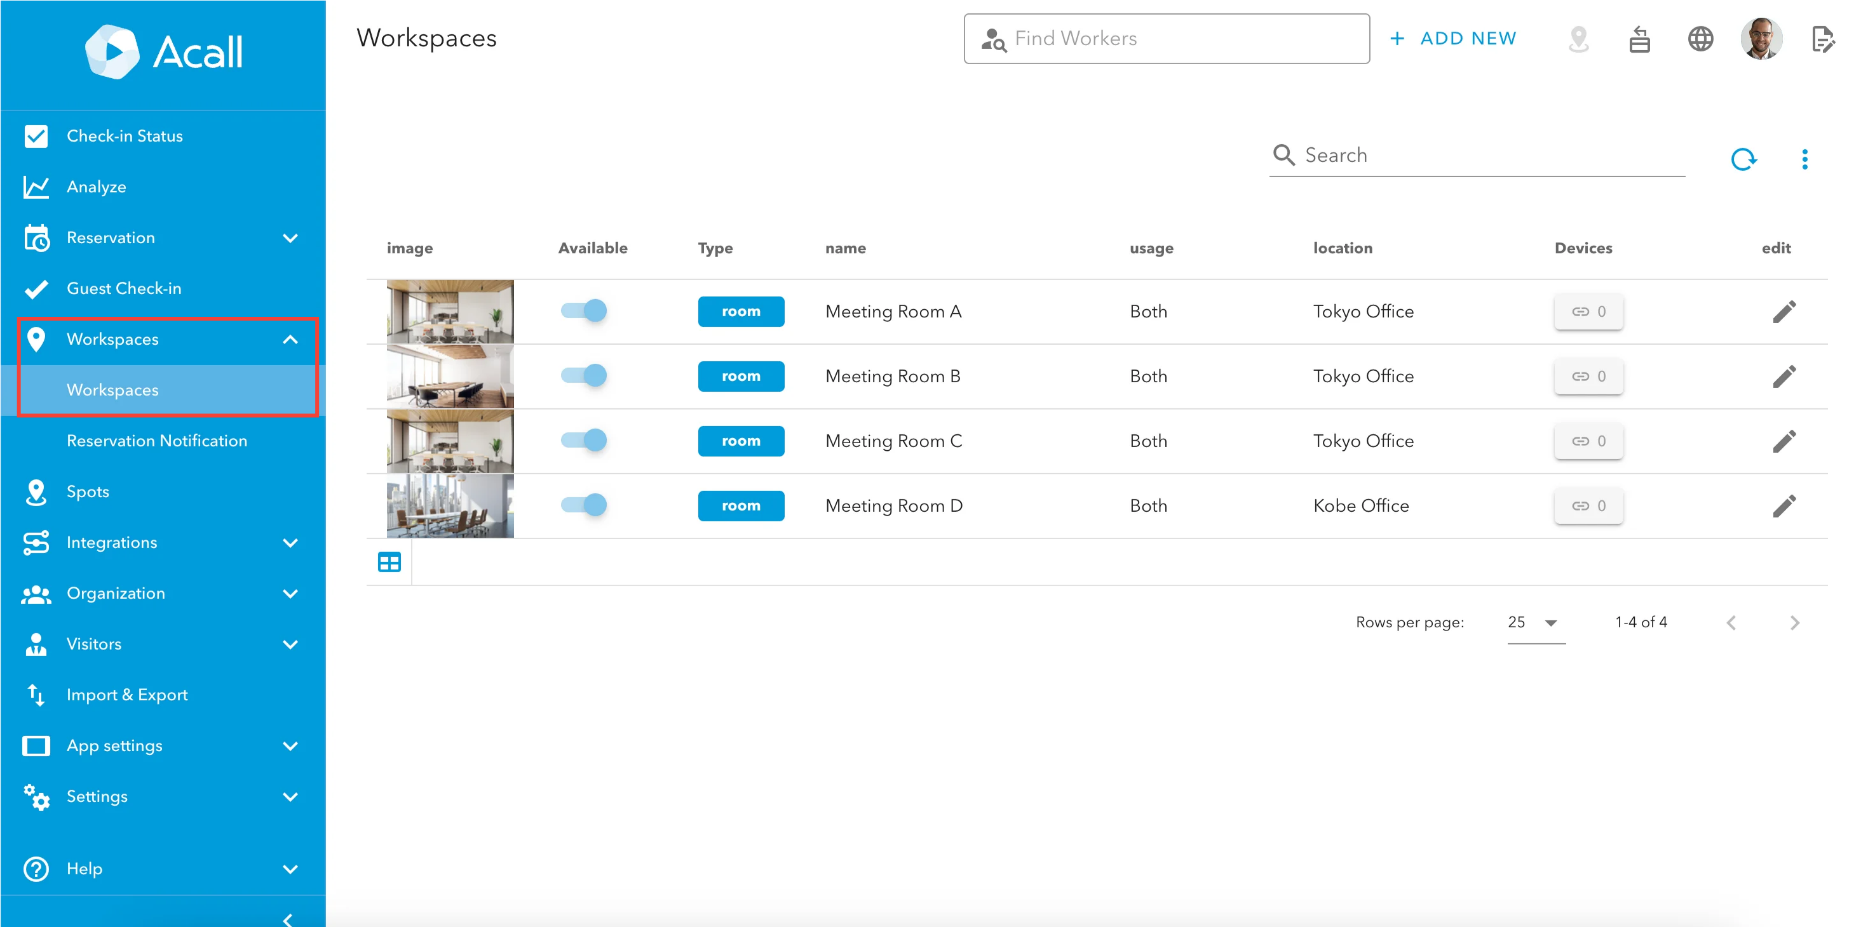Open Reservation Notification page
The image size is (1868, 927).
(x=163, y=441)
